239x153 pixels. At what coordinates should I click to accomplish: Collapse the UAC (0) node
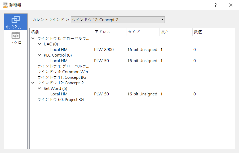(x=39, y=44)
